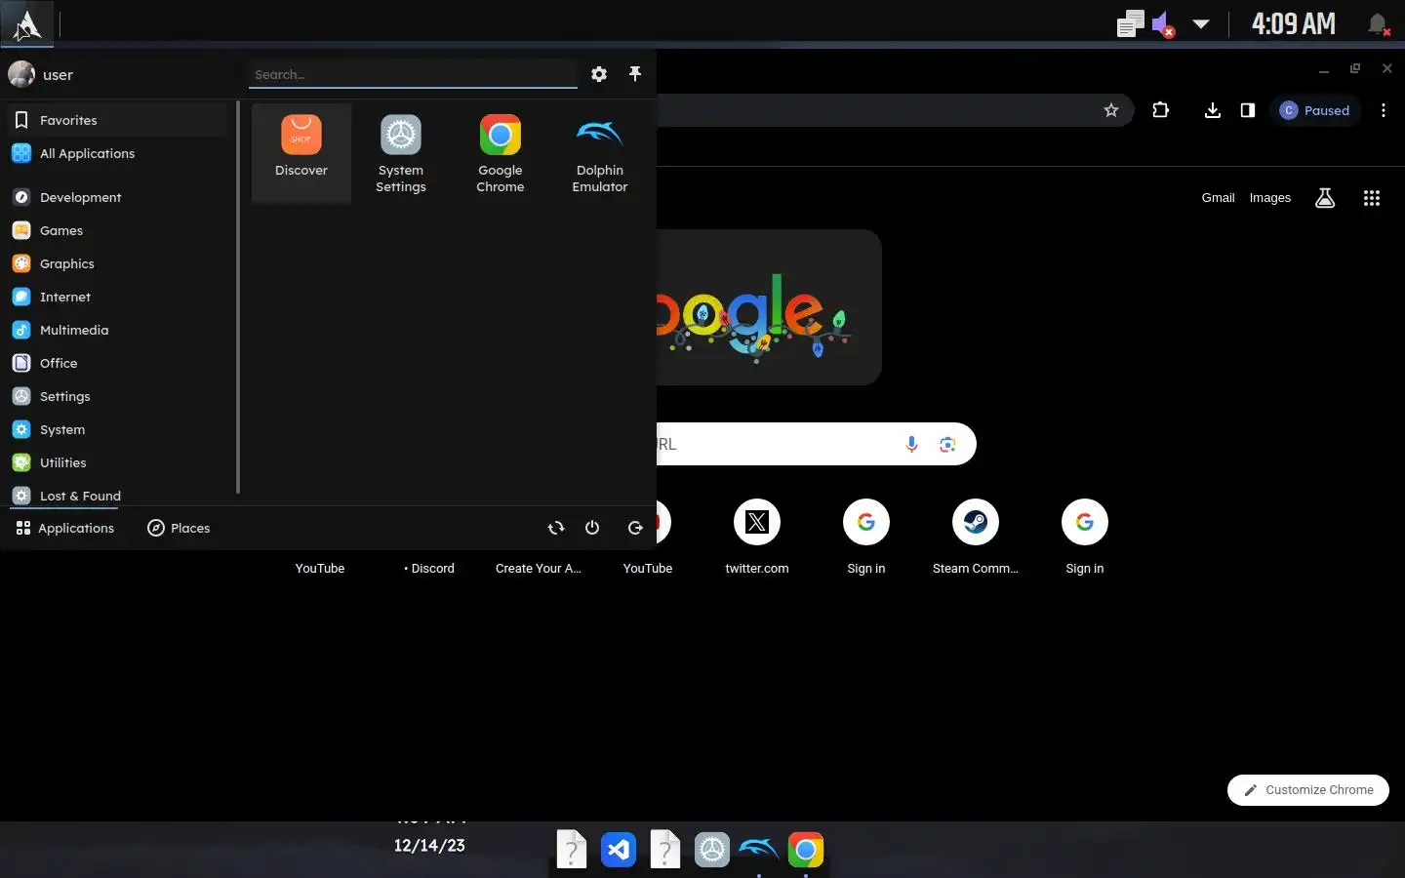Search by image with Lens icon
The width and height of the screenshot is (1405, 878).
[x=946, y=444]
